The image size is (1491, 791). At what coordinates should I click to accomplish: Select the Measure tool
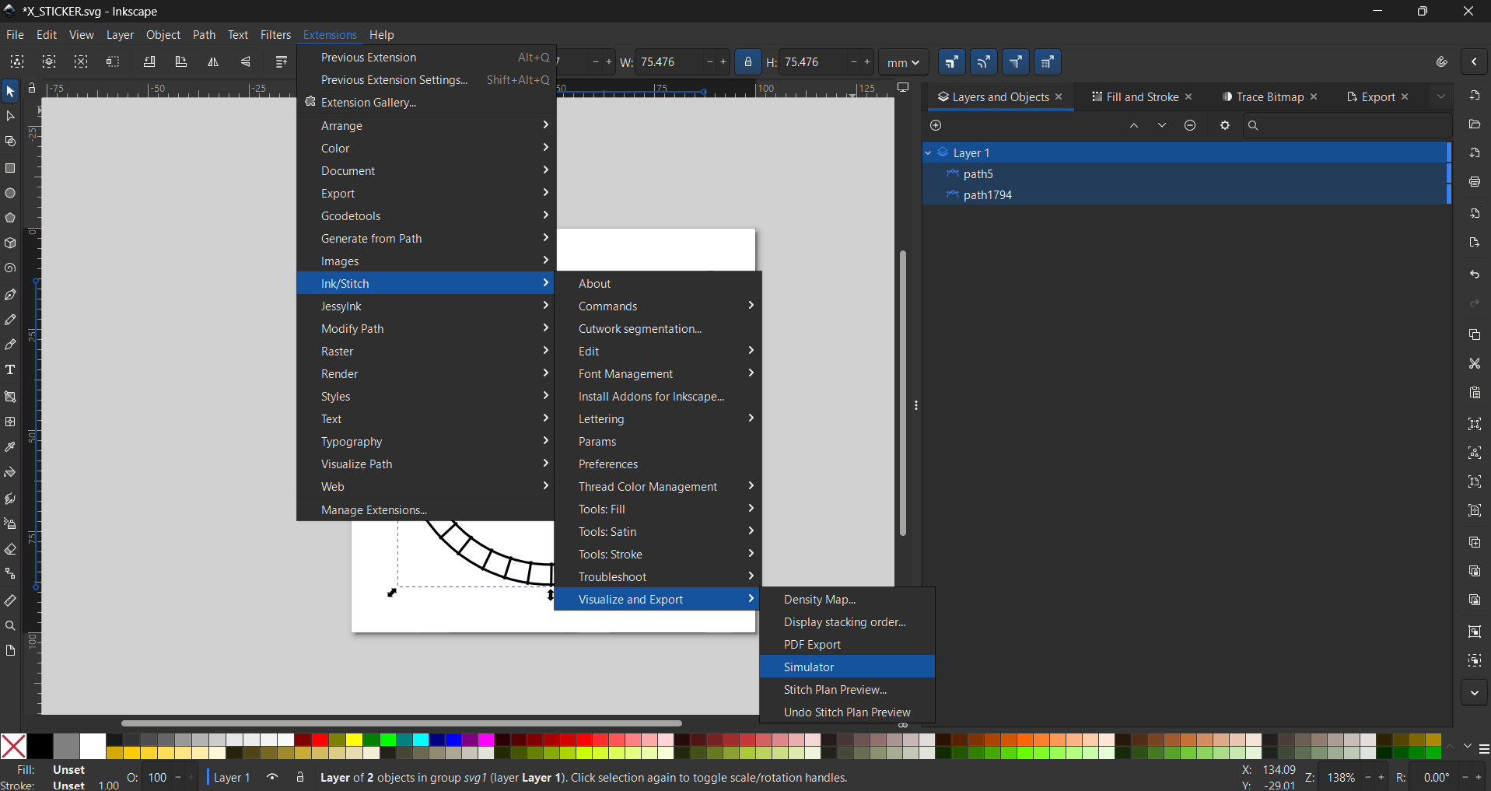click(10, 600)
